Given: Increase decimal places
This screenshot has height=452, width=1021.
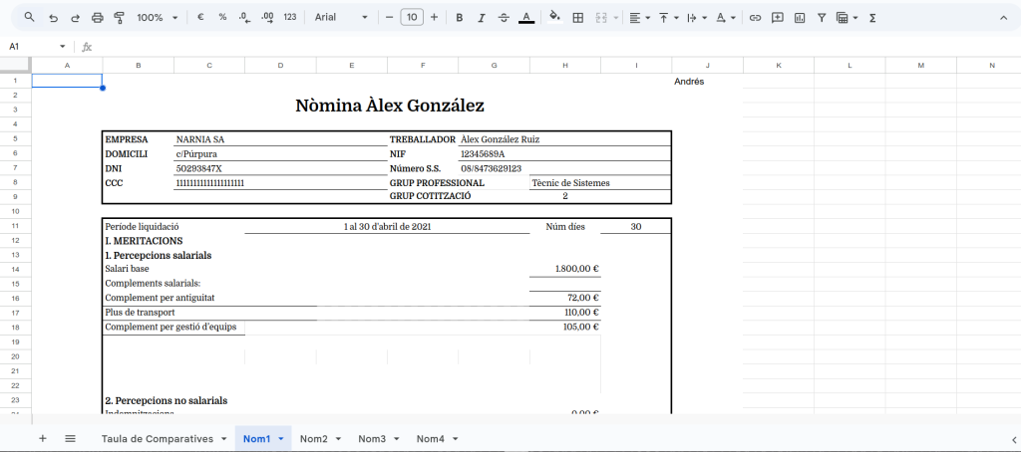Looking at the screenshot, I should [x=267, y=18].
